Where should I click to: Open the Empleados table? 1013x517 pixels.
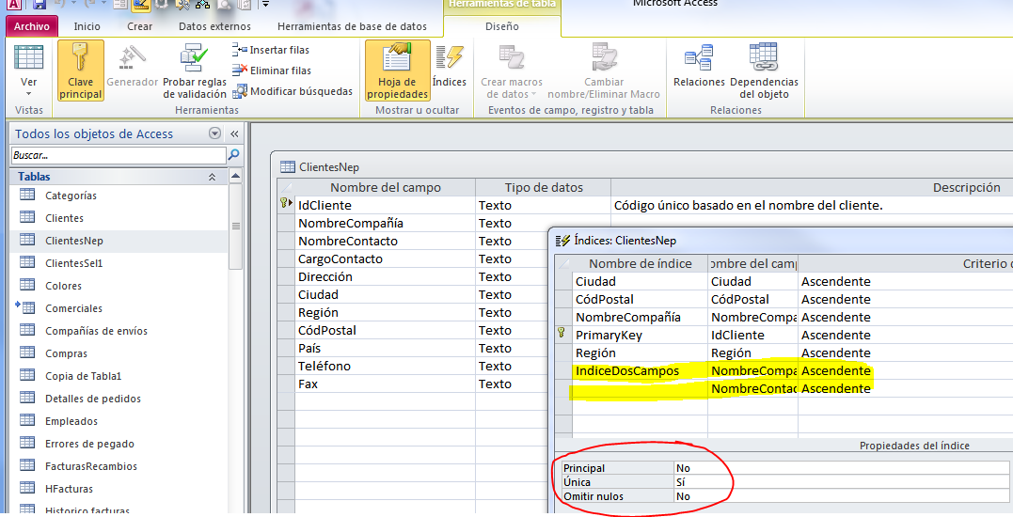pos(71,421)
